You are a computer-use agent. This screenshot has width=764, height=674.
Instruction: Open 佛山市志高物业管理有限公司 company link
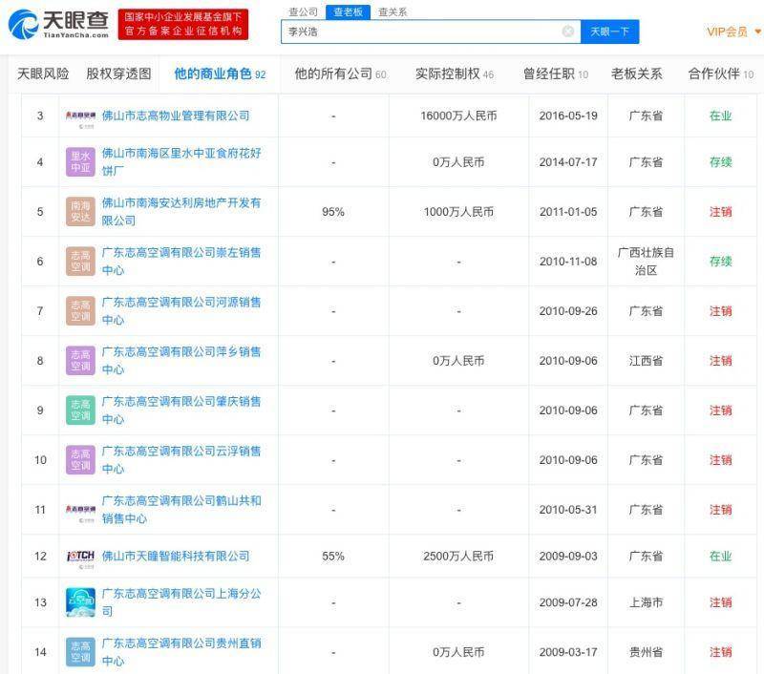(176, 116)
